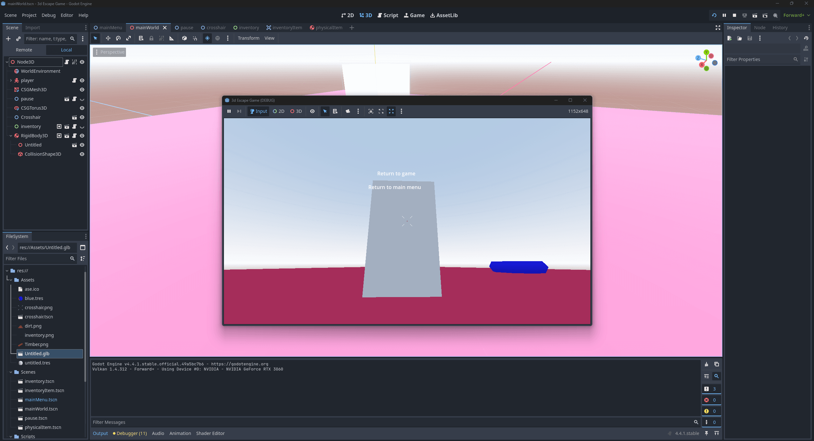Screen dimensions: 814x441
Task: Copy the output log selection
Action: click(x=717, y=364)
